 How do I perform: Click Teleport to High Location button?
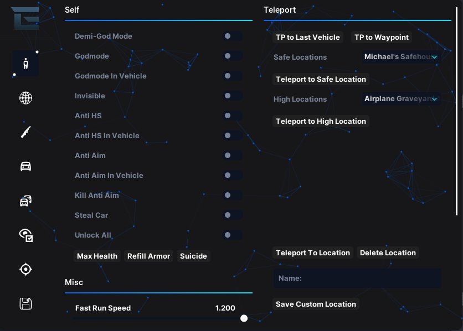coord(321,121)
